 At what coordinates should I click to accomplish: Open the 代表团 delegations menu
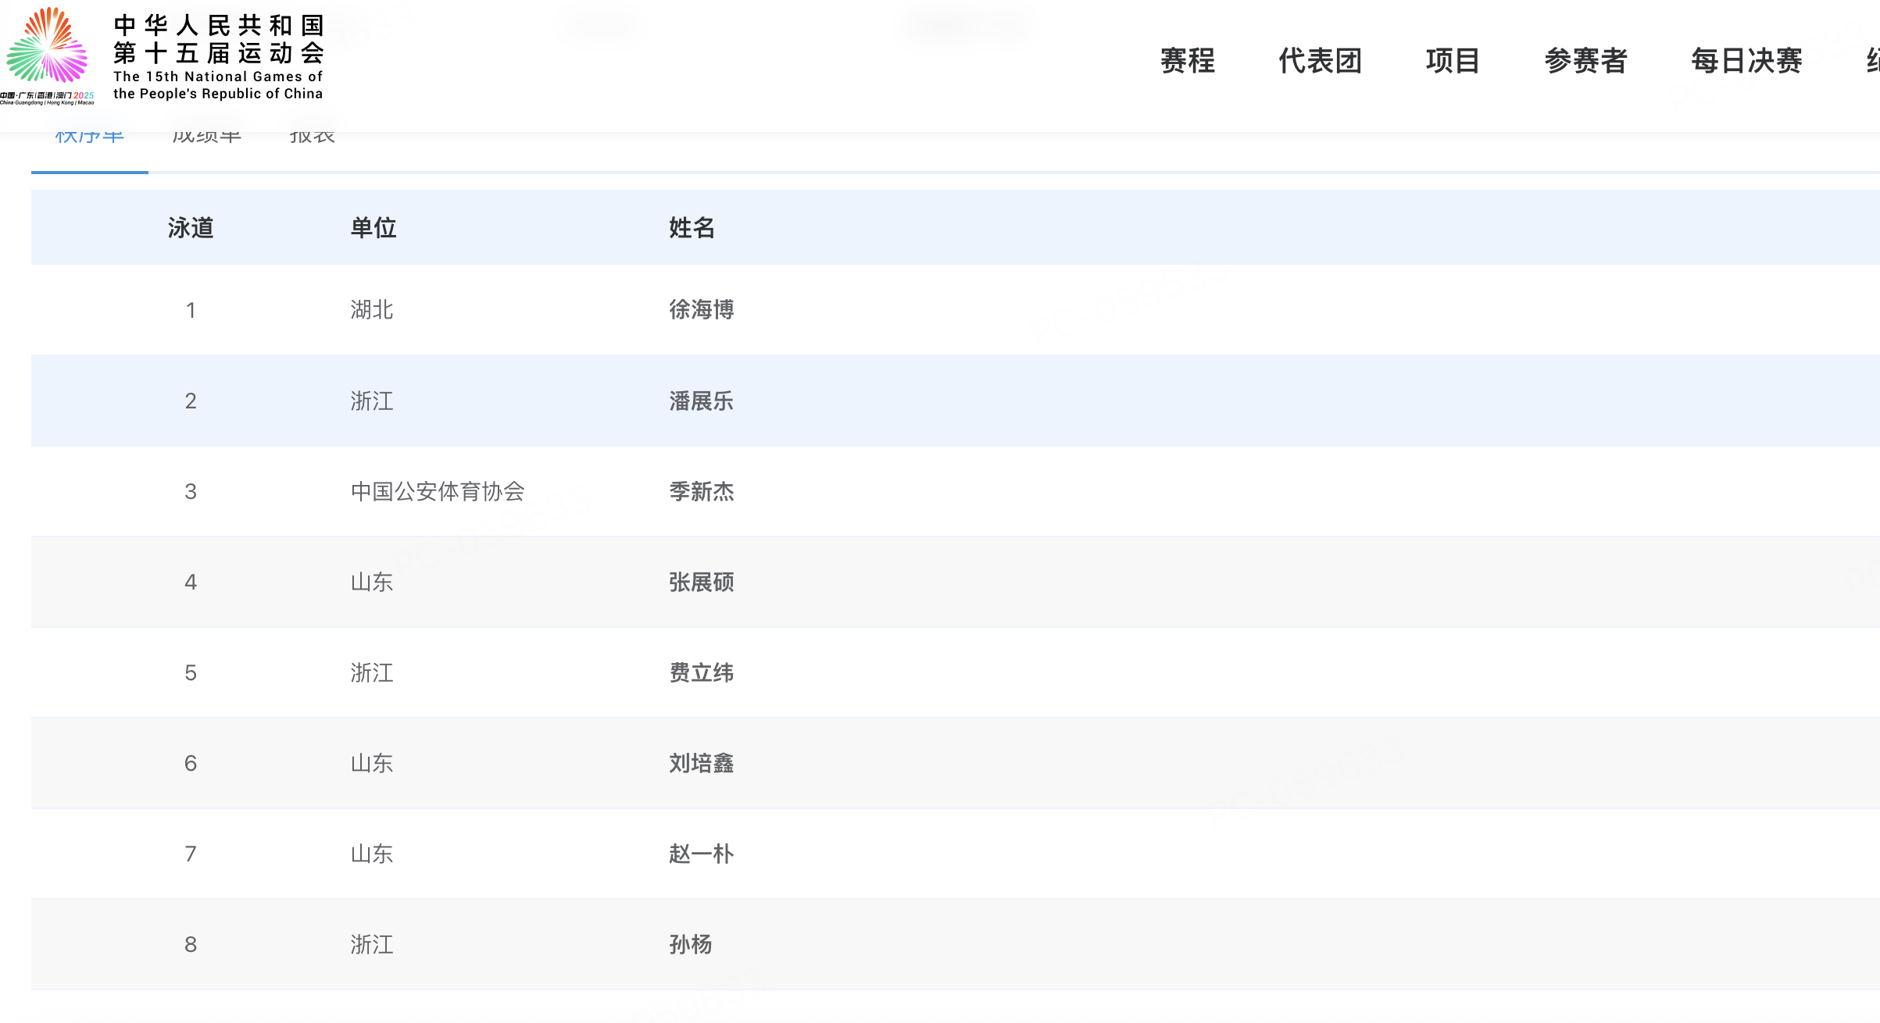[x=1320, y=61]
